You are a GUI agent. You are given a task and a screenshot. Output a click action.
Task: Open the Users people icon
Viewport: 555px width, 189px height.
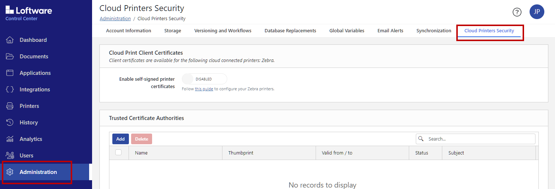[x=10, y=156]
